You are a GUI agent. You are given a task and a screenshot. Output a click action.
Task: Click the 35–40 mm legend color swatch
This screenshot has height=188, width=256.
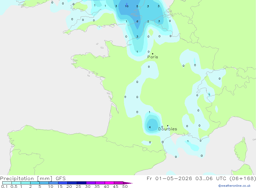click(100, 183)
